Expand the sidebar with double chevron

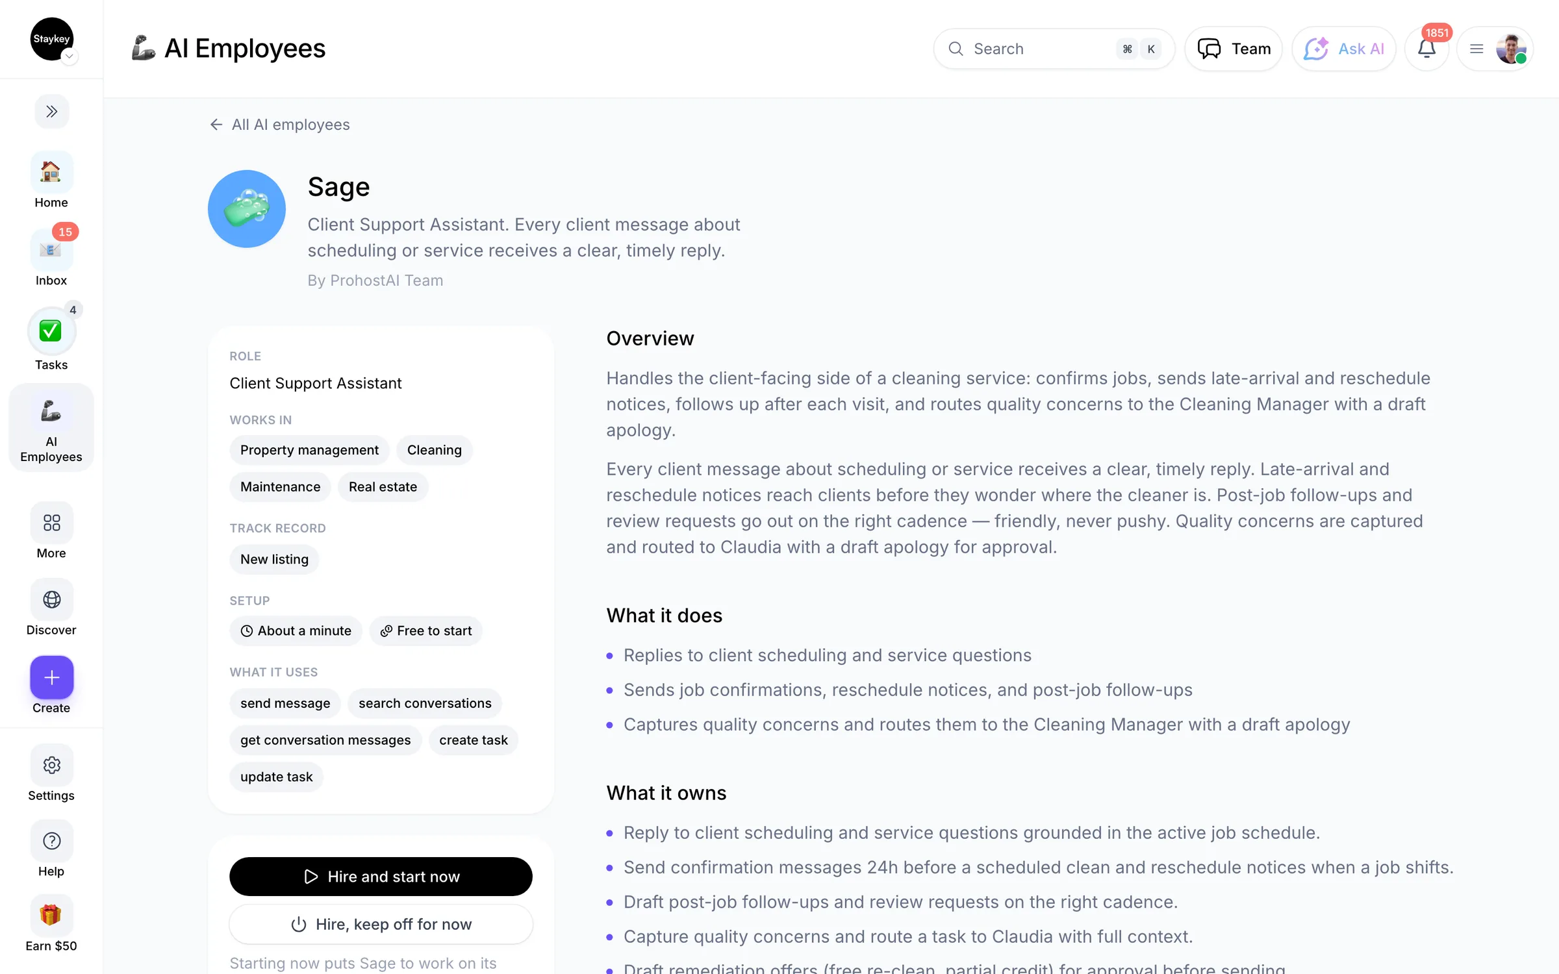(x=51, y=112)
